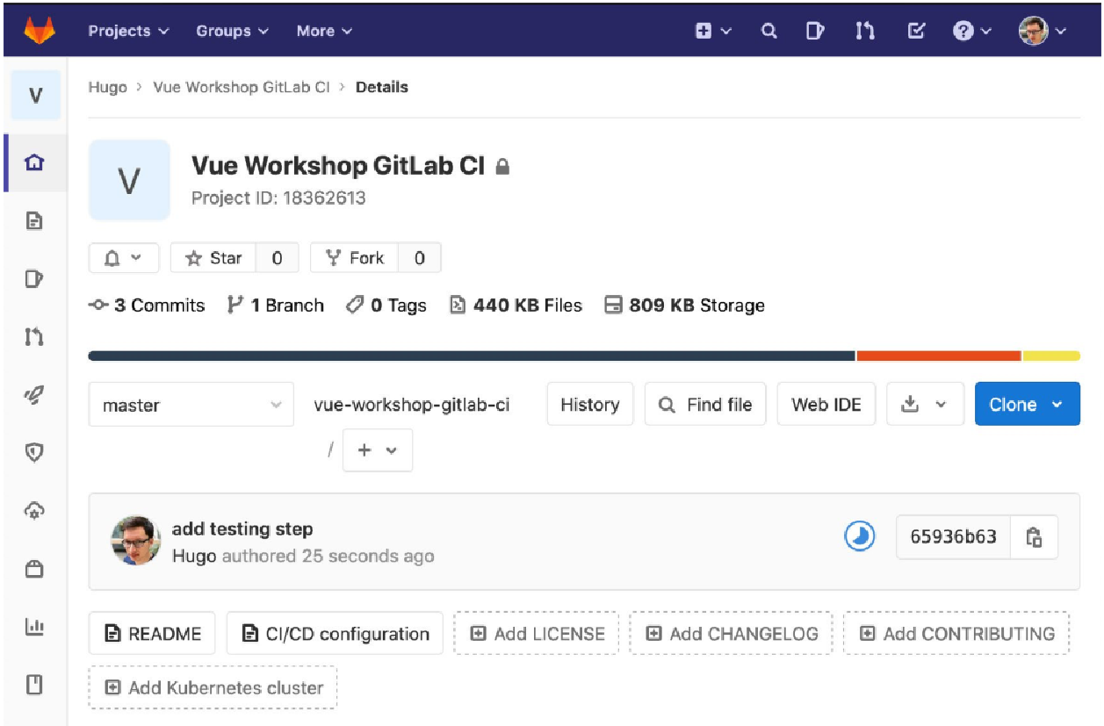Star the project
Image resolution: width=1104 pixels, height=726 pixels.
click(x=213, y=258)
